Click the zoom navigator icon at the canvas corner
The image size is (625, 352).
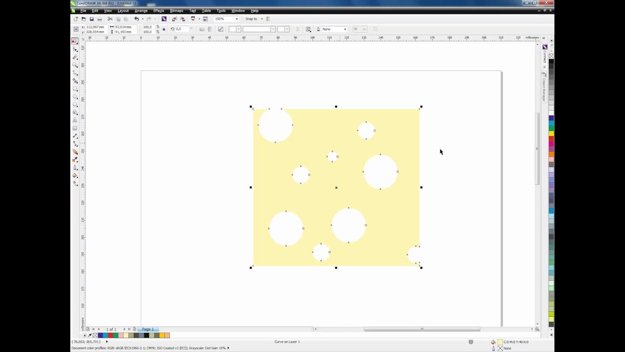pos(537,330)
